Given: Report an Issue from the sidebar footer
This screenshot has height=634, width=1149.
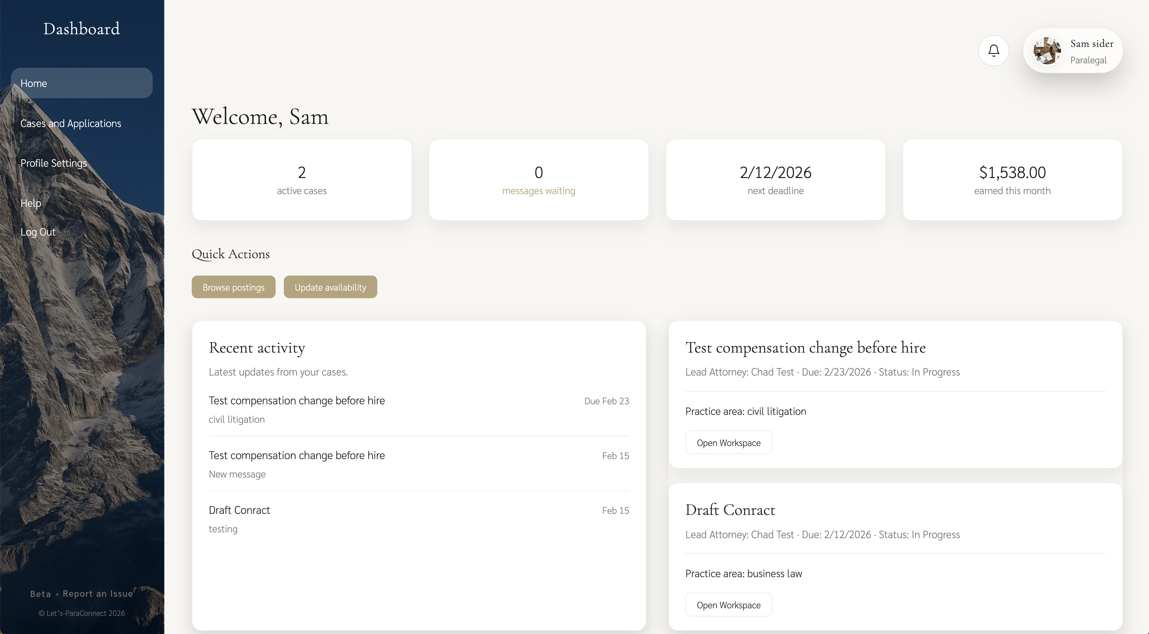Looking at the screenshot, I should tap(98, 593).
